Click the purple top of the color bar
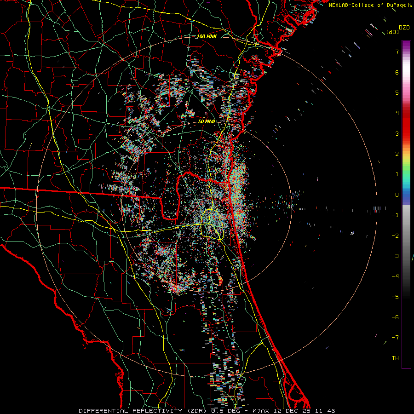This screenshot has width=414, height=414. click(x=406, y=45)
